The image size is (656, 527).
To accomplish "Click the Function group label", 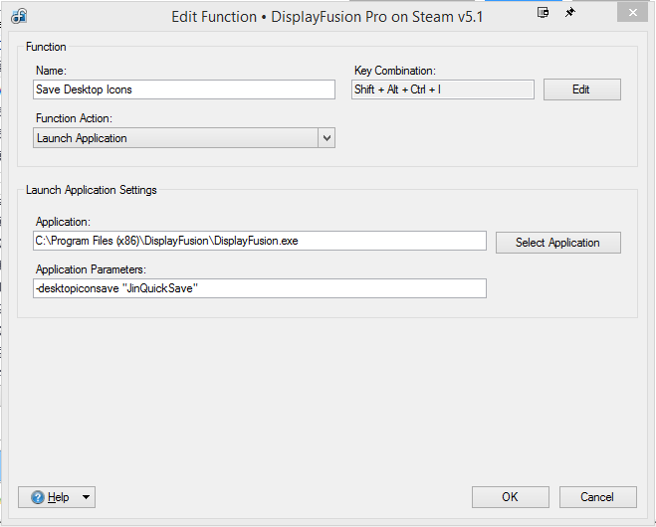I will [x=48, y=46].
